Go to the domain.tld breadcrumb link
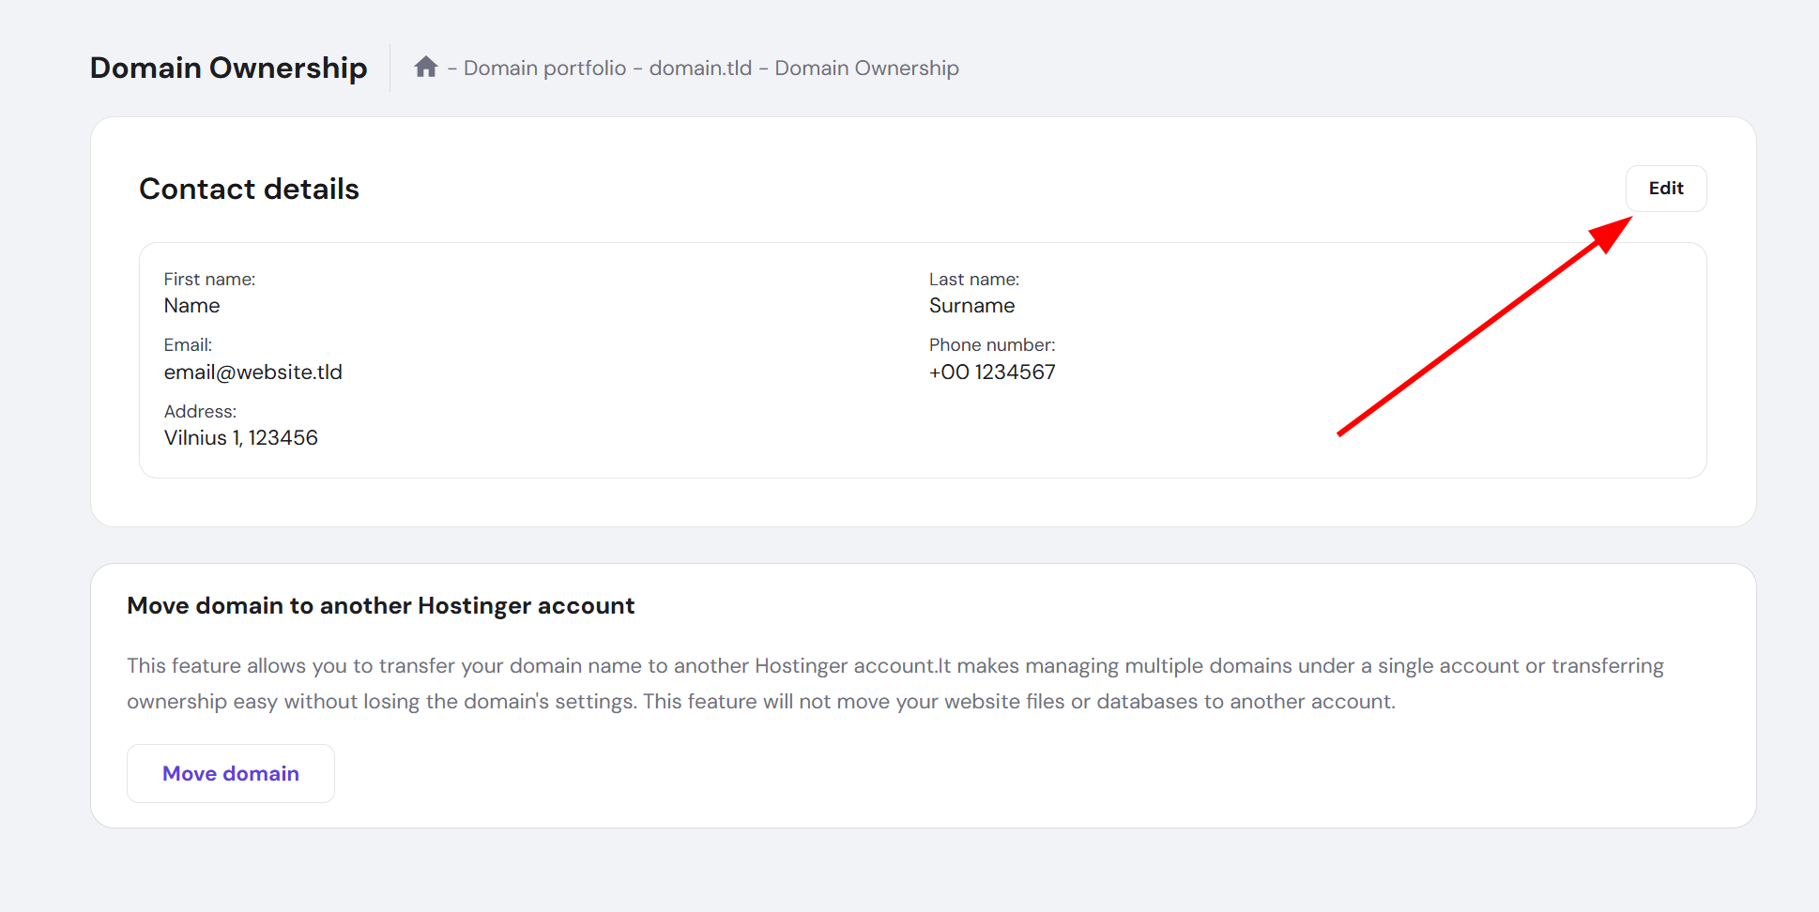 700,68
